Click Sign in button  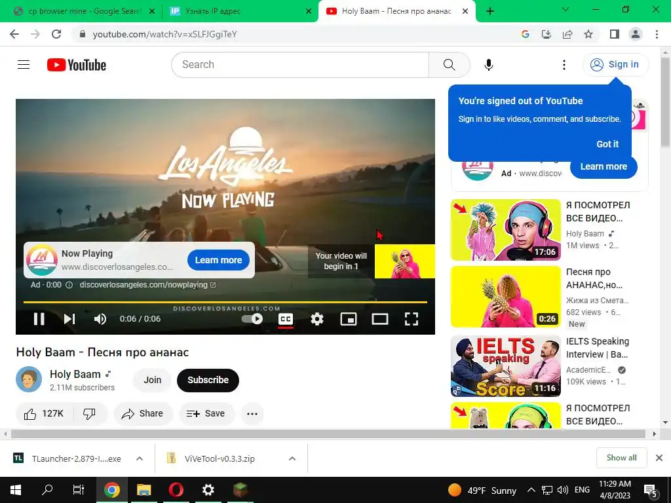[x=615, y=65]
